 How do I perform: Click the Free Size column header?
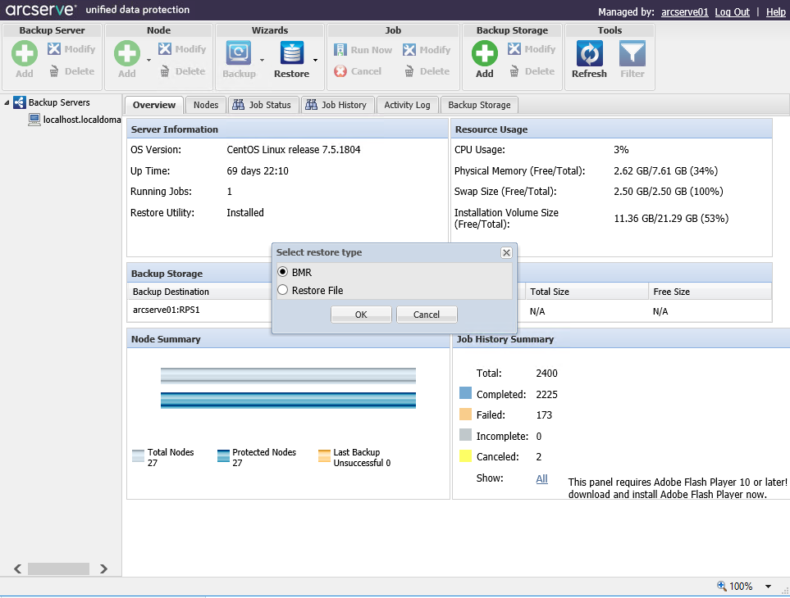(710, 292)
